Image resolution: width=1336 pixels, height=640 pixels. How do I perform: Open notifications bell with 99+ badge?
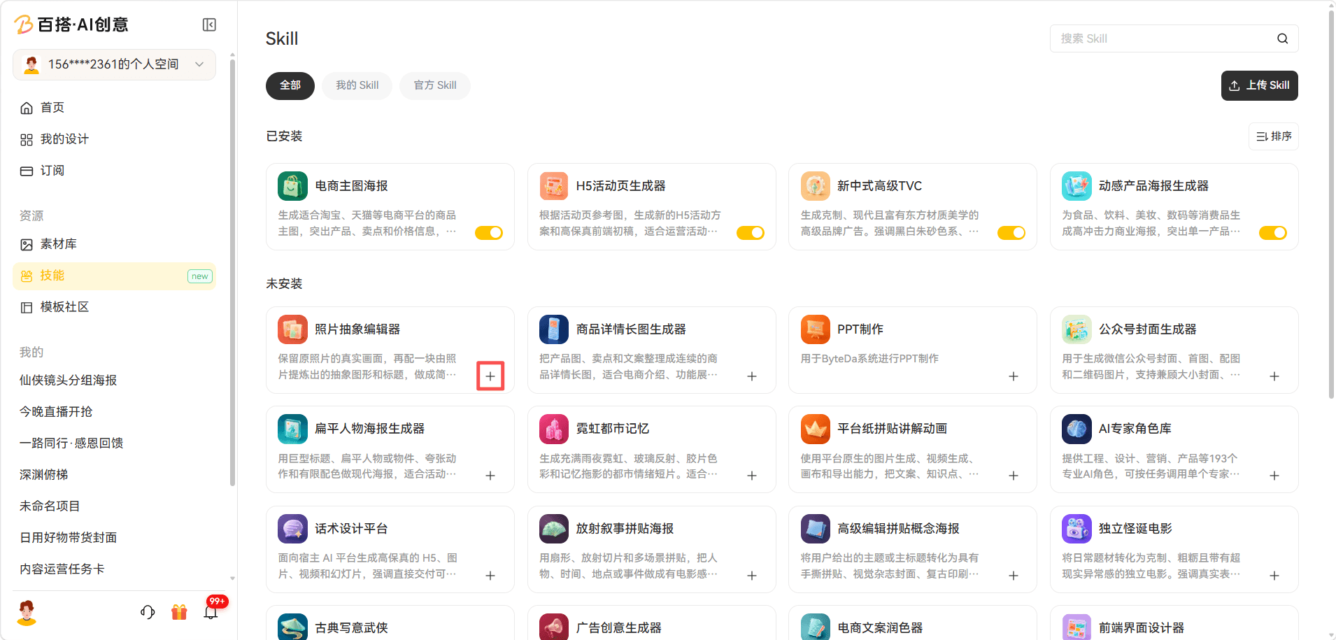click(211, 612)
